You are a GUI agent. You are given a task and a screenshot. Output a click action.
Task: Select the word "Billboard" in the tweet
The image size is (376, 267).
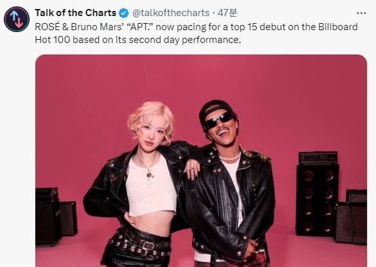click(338, 27)
